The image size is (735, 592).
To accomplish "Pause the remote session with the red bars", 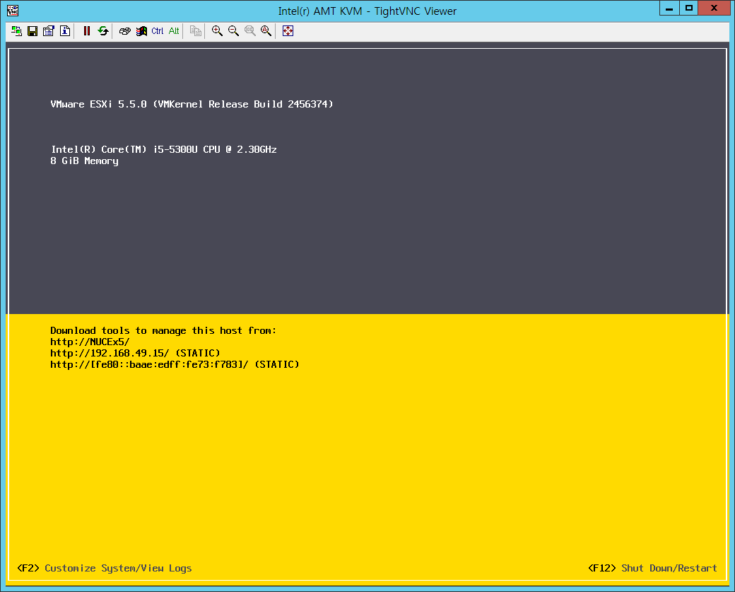I will (87, 31).
